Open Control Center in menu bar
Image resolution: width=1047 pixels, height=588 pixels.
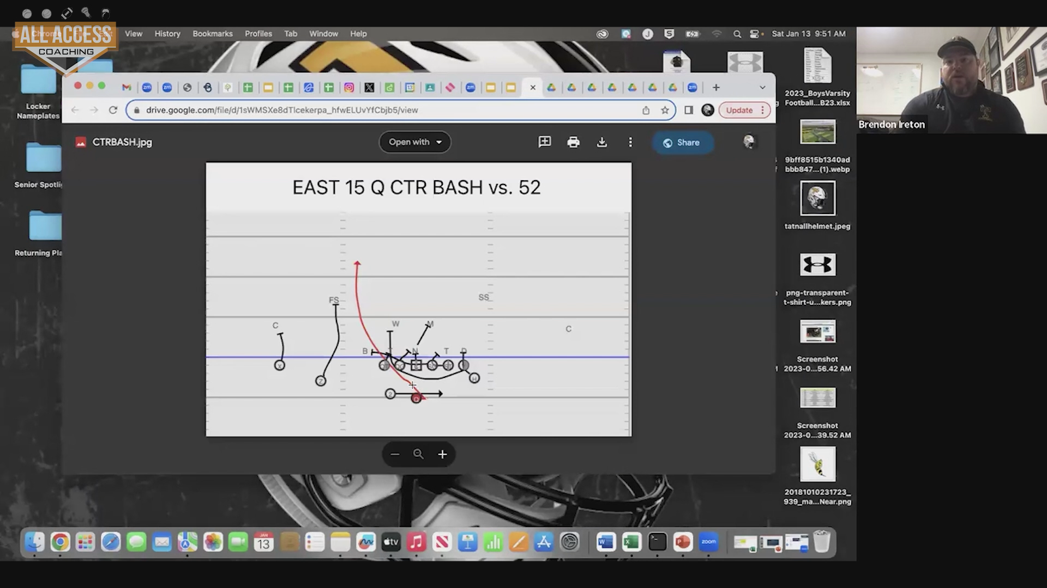click(x=755, y=34)
